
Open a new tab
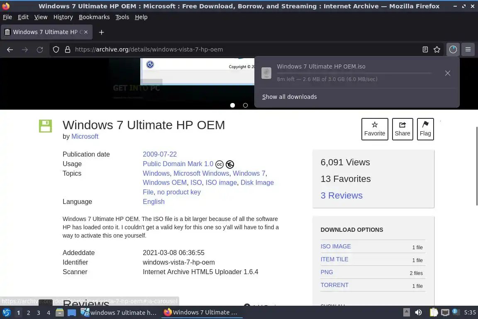(x=102, y=32)
